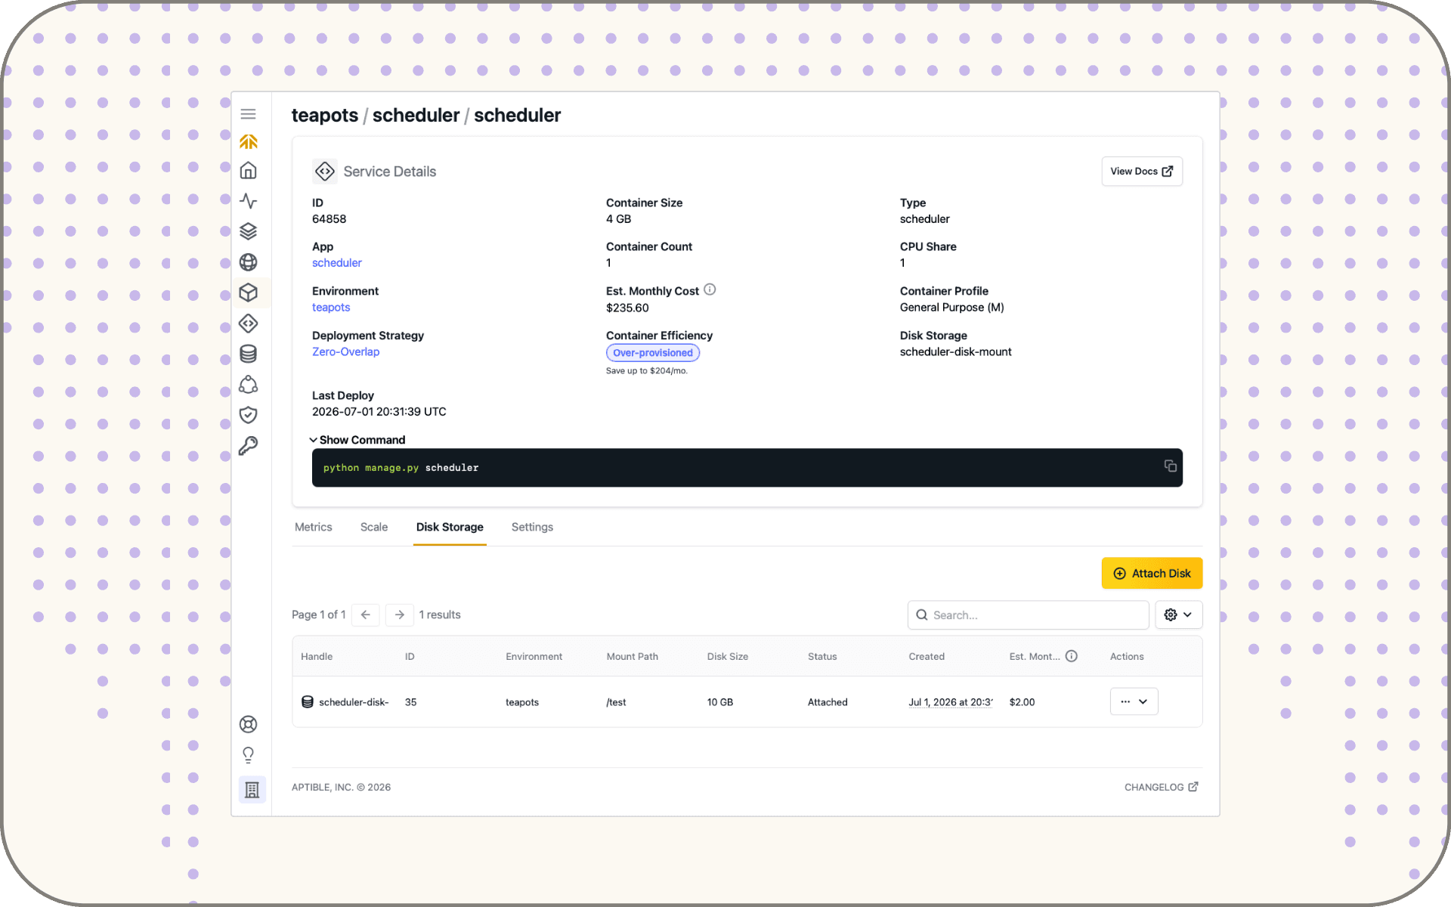This screenshot has height=907, width=1451.
Task: Open the Databases cylinder icon in sidebar
Action: [x=248, y=354]
